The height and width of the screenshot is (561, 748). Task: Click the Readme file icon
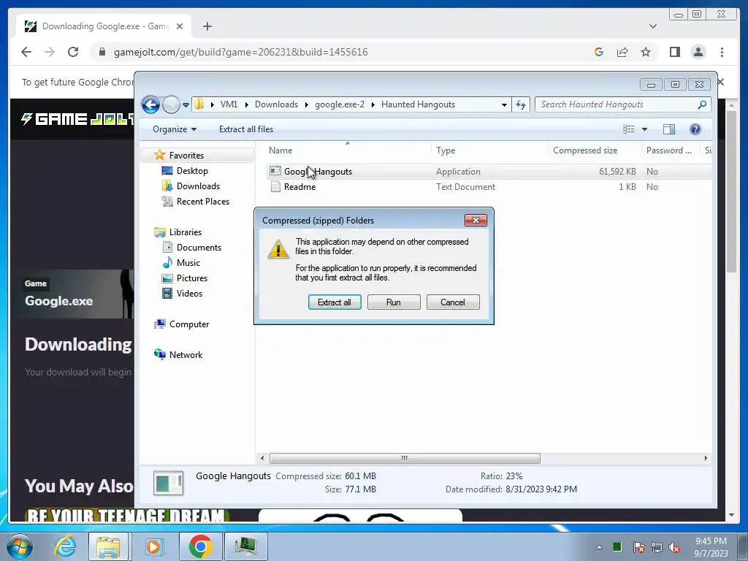coord(275,187)
